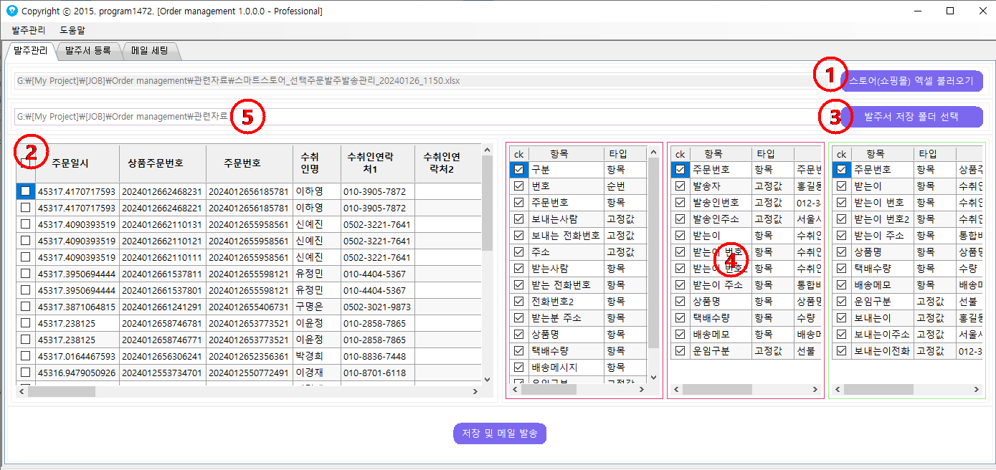Uncheck 주문번호 in the middle pink panel
996x470 pixels.
[680, 170]
